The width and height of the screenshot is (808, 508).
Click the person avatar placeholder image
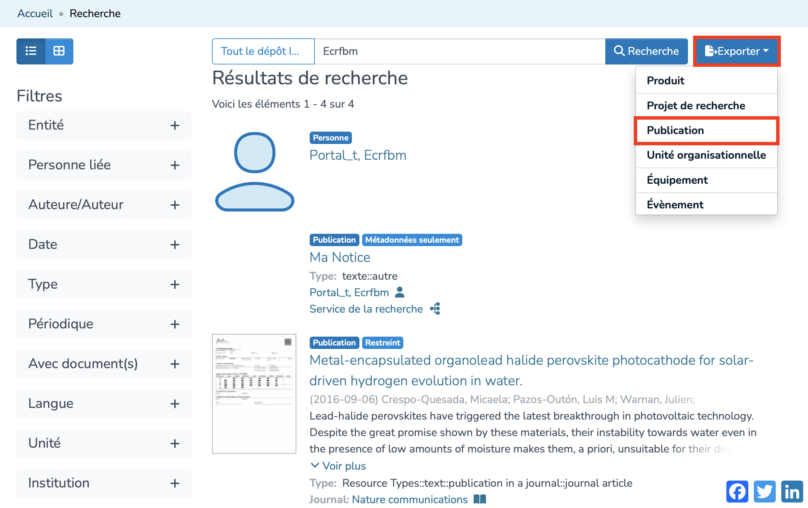(x=254, y=171)
